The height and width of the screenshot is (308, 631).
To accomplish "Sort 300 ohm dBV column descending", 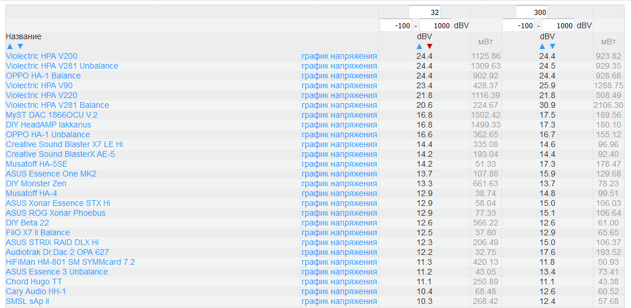I will pyautogui.click(x=553, y=46).
